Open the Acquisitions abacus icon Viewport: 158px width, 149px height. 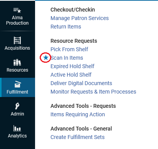pyautogui.click(x=17, y=40)
